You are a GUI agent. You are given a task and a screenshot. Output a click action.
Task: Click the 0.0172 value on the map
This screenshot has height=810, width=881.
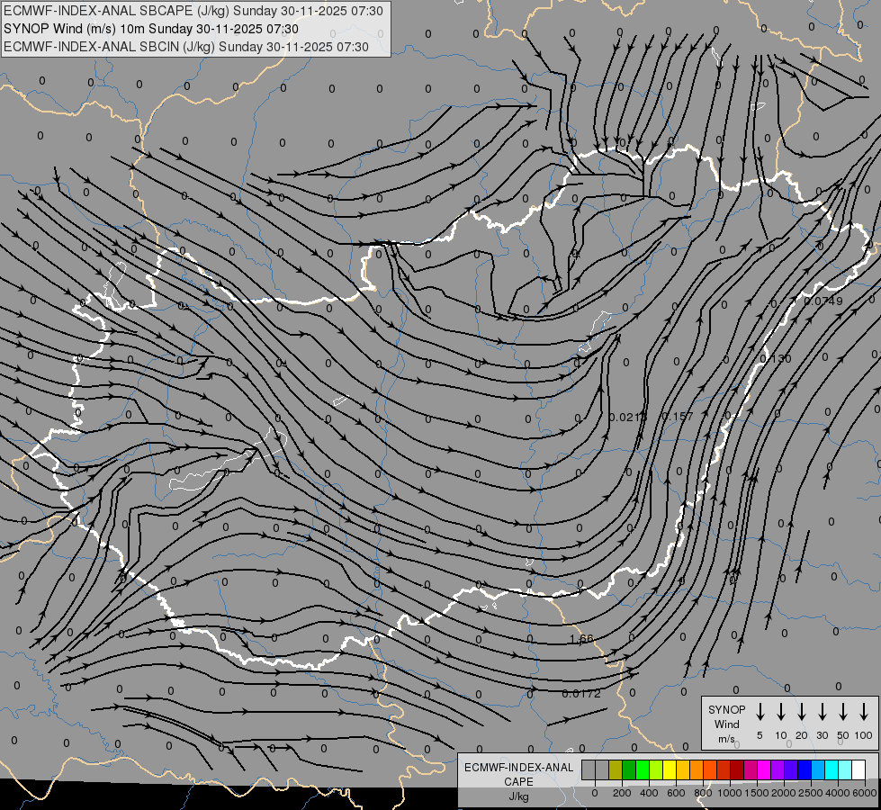pyautogui.click(x=581, y=694)
